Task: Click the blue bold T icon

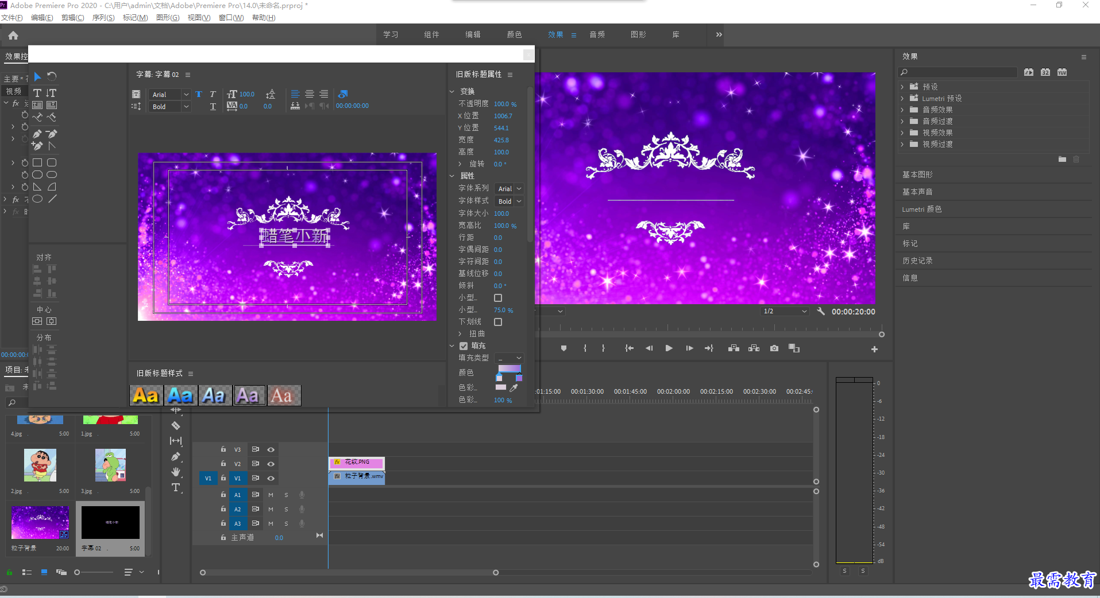Action: (199, 94)
